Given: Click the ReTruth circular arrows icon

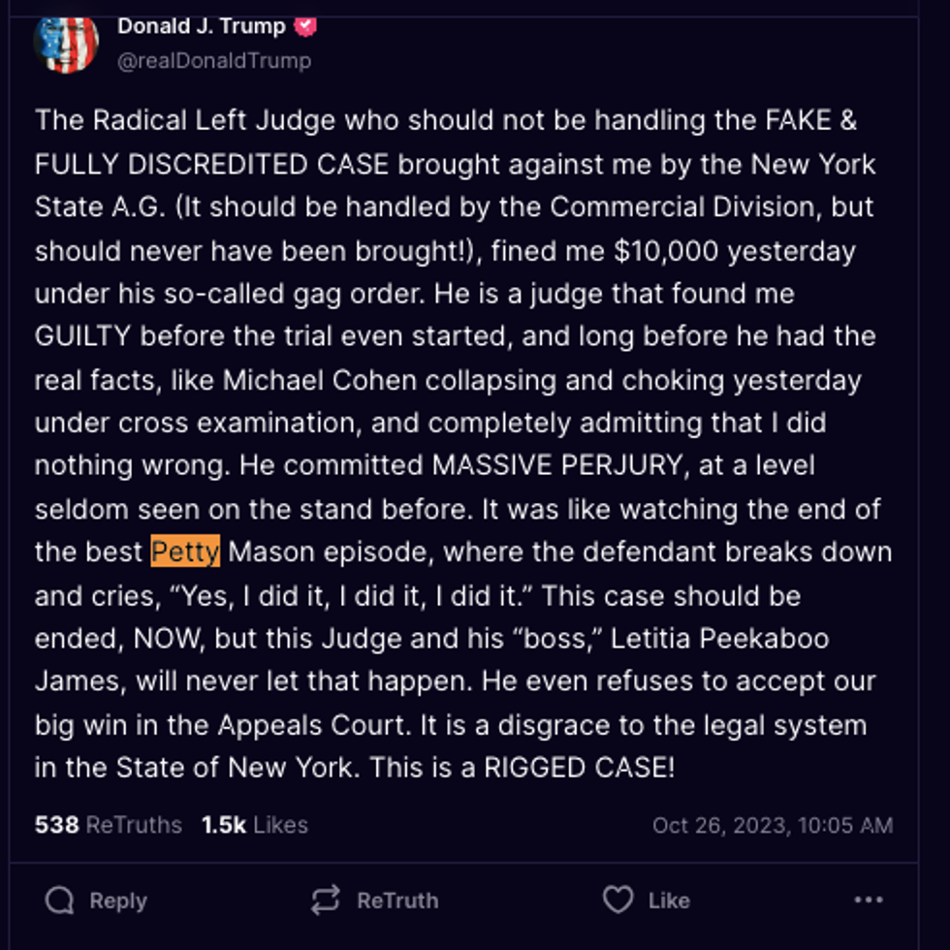Looking at the screenshot, I should [x=326, y=901].
